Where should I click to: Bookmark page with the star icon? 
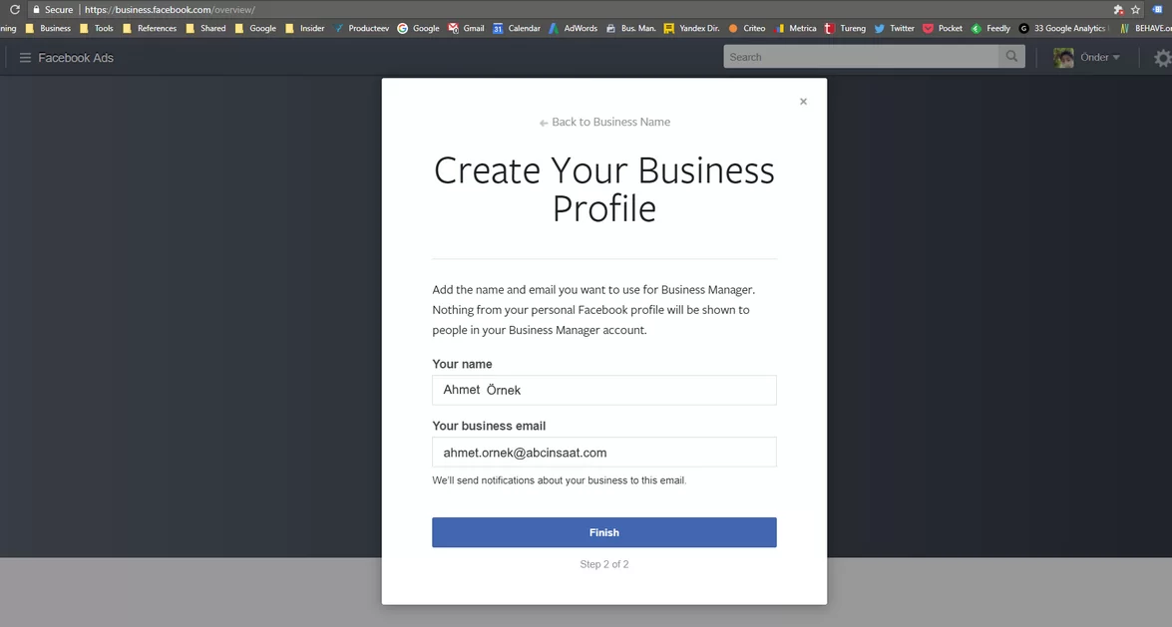[1135, 10]
